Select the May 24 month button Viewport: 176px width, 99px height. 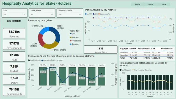(x=137, y=4)
